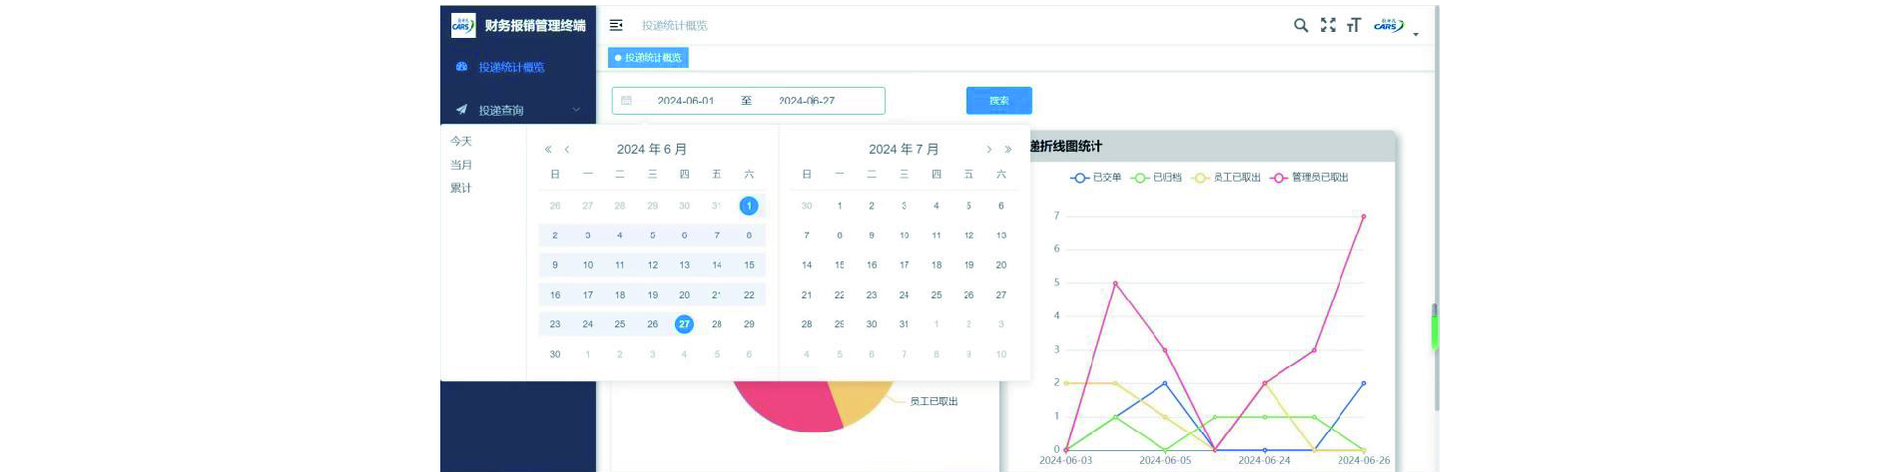Expand the 投递查询 sidebar menu
This screenshot has width=1888, height=472.
[x=517, y=110]
